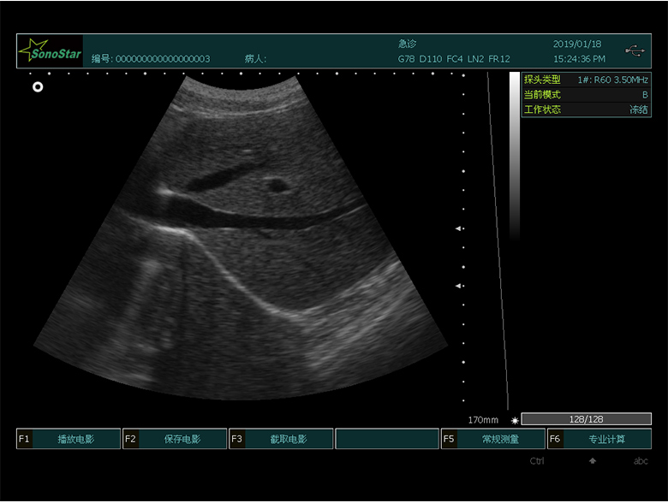Open F5 常规测量 measurement
Screen dimensions: 668x503
493,439
